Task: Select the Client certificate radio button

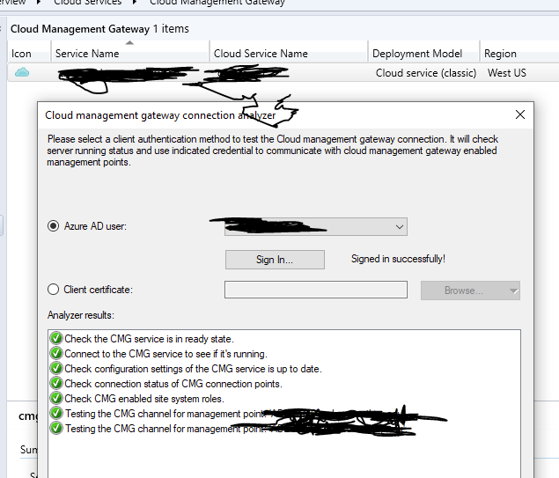Action: point(53,289)
